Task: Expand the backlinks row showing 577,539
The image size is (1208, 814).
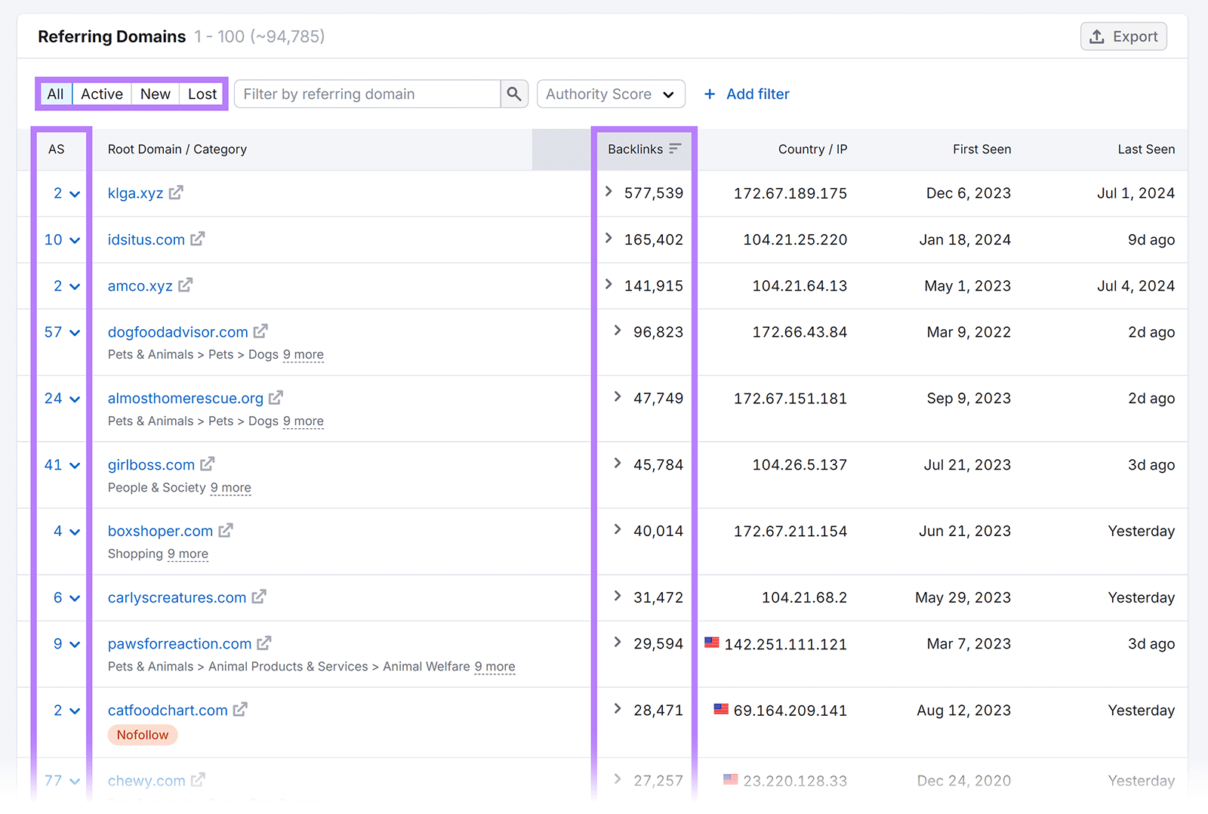Action: (609, 192)
